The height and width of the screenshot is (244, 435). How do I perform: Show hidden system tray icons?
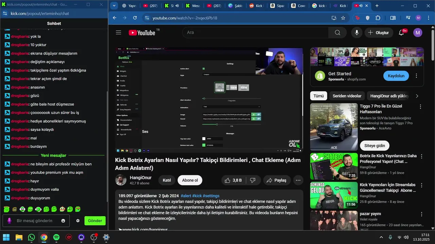[381, 237]
